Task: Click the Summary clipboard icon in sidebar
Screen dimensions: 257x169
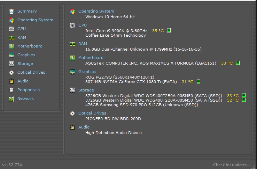Action: tap(11, 11)
